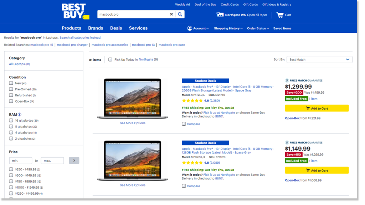Open Deal of the Day

pos(205,4)
